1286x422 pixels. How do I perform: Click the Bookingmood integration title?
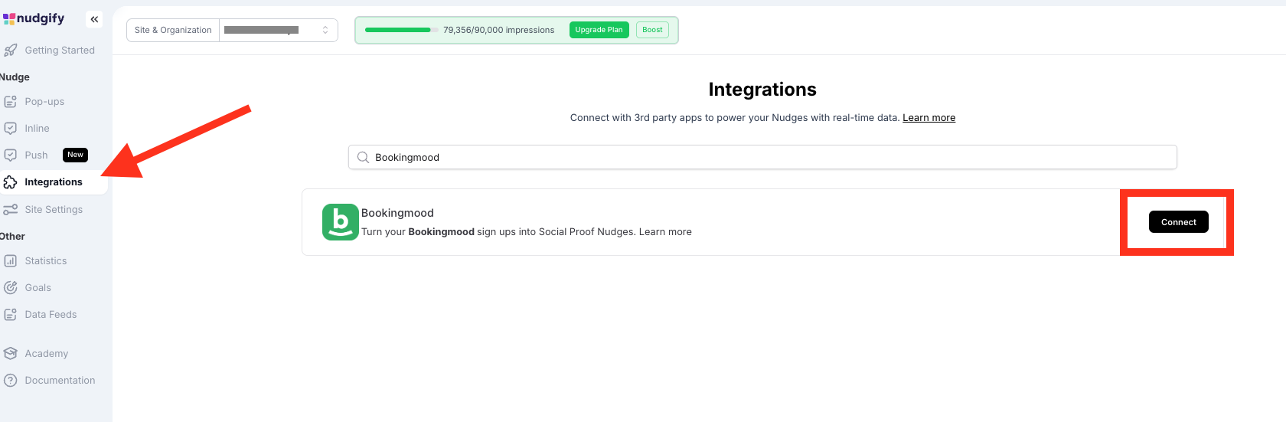397,213
